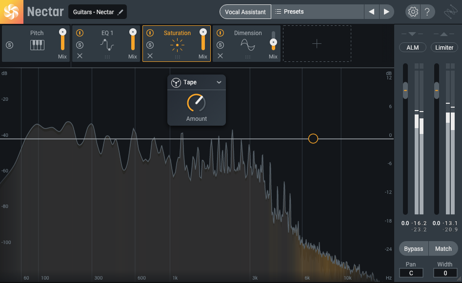The width and height of the screenshot is (462, 283).
Task: Select the Pitch module piano keys icon
Action: coord(37,45)
